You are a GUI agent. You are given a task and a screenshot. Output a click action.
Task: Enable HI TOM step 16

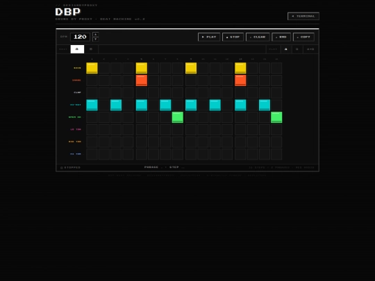pos(276,154)
